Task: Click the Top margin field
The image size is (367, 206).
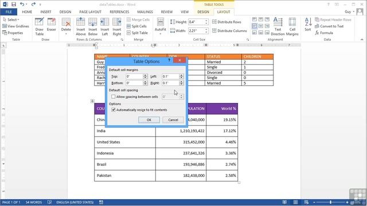Action: pos(134,76)
